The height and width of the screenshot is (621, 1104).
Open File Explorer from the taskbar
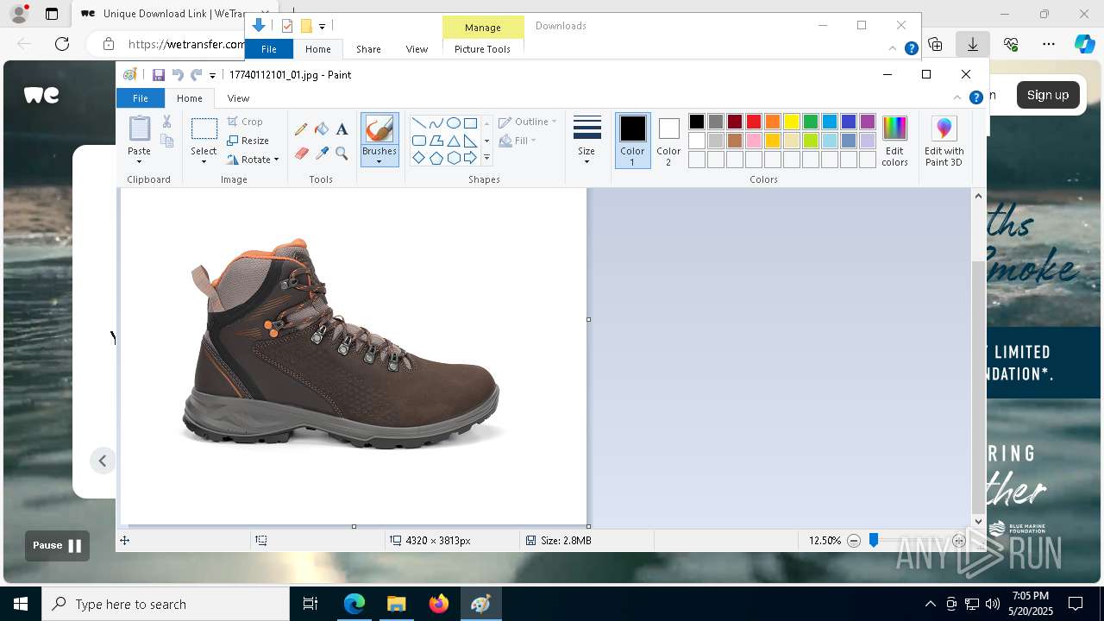click(x=396, y=604)
